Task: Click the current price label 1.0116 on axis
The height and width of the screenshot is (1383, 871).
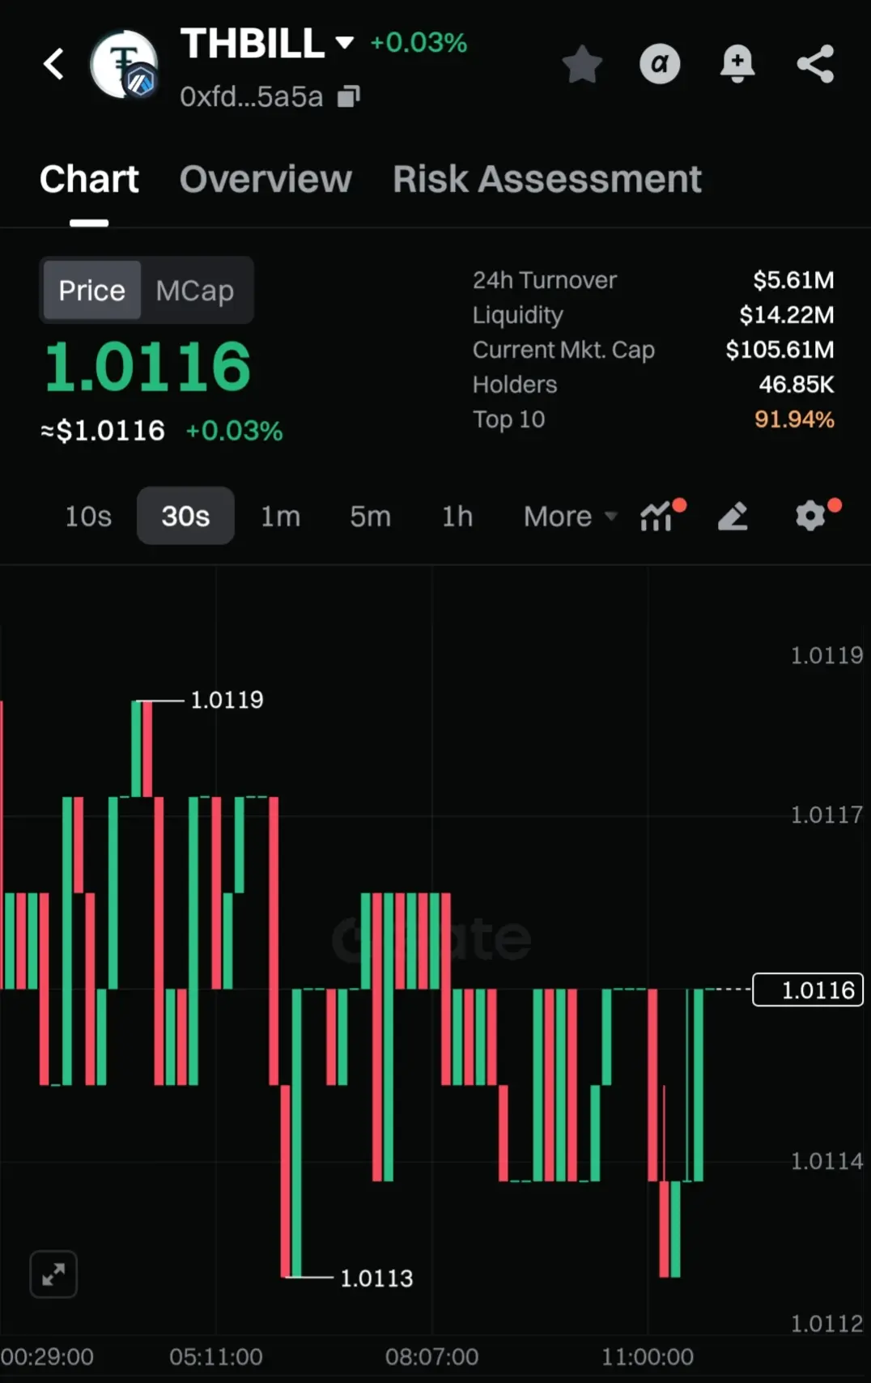Action: pos(808,989)
